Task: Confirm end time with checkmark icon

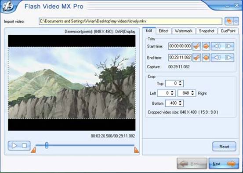Action: click(x=196, y=58)
